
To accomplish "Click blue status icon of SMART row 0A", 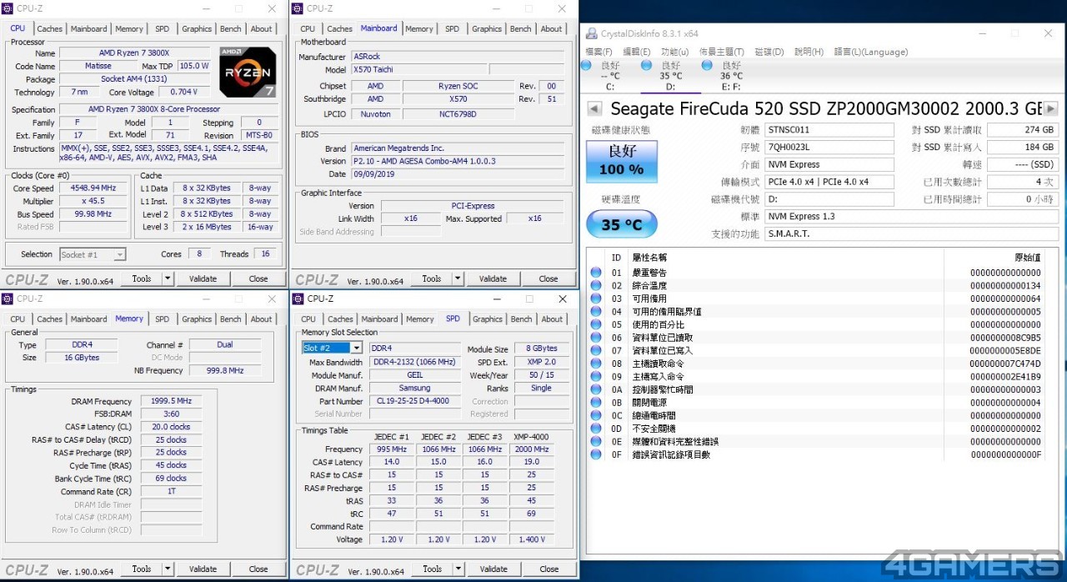I will coord(596,389).
